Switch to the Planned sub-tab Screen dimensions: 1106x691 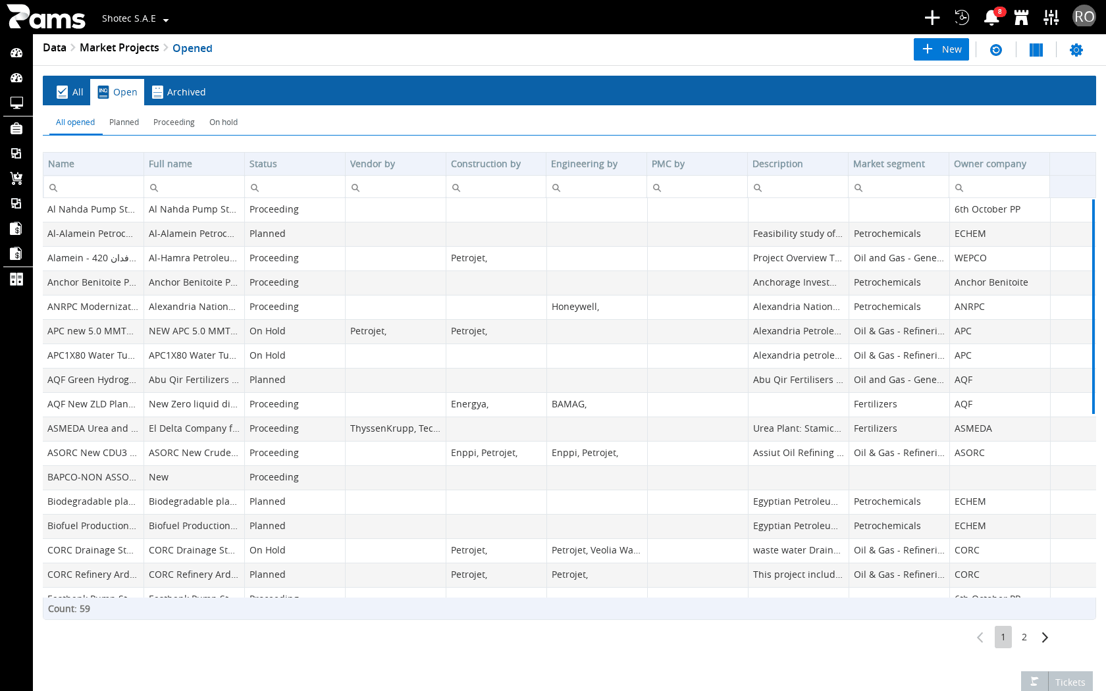click(124, 122)
